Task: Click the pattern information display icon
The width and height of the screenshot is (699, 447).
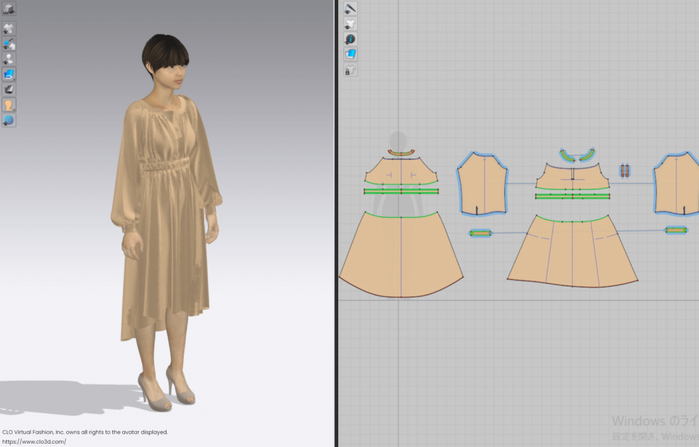Action: pos(350,39)
